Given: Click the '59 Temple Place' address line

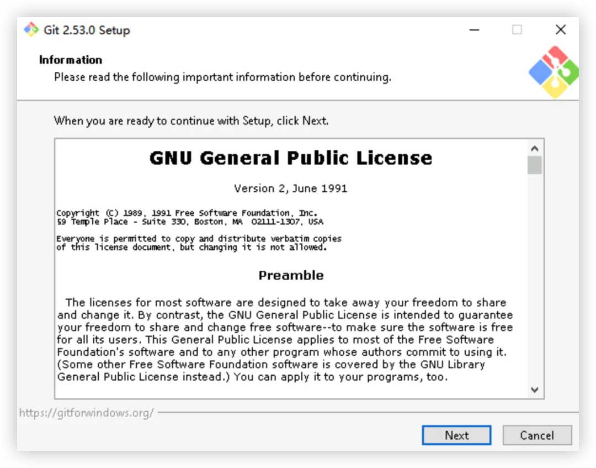Looking at the screenshot, I should (190, 222).
